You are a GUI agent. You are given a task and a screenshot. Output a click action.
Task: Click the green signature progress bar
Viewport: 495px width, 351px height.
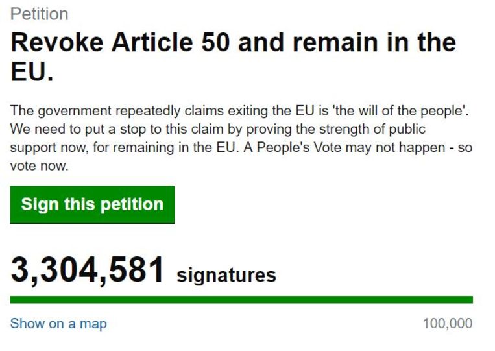coord(241,300)
